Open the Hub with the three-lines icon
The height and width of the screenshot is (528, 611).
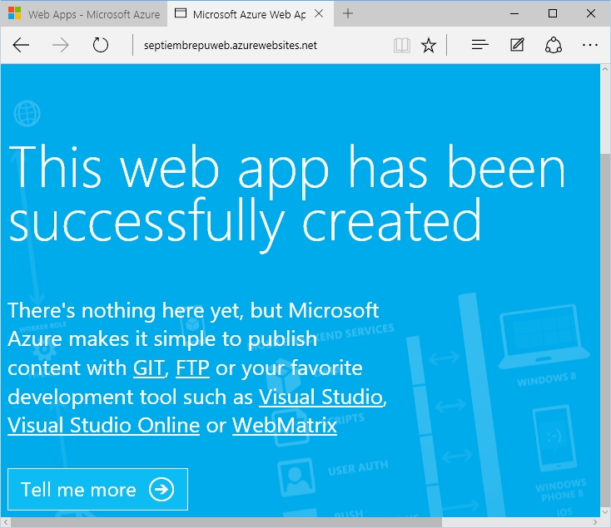point(479,45)
